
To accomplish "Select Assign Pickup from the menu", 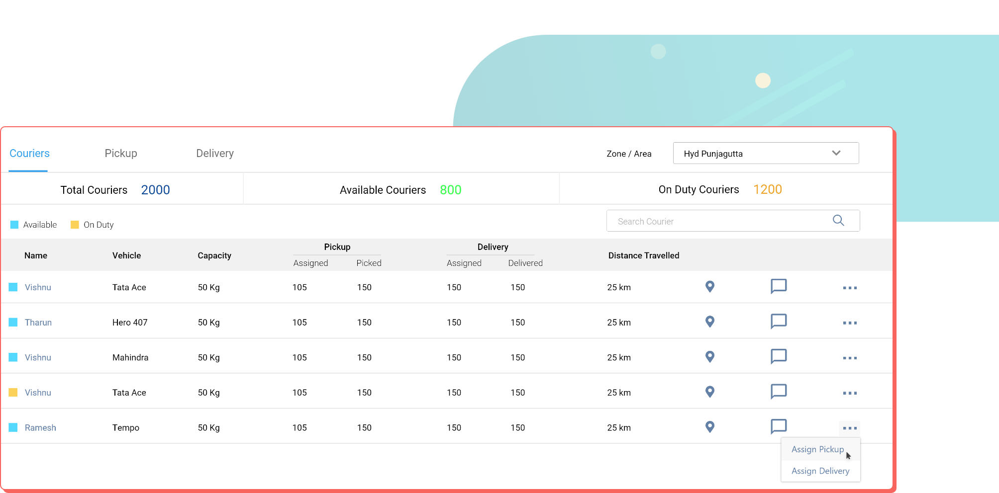I will (817, 449).
